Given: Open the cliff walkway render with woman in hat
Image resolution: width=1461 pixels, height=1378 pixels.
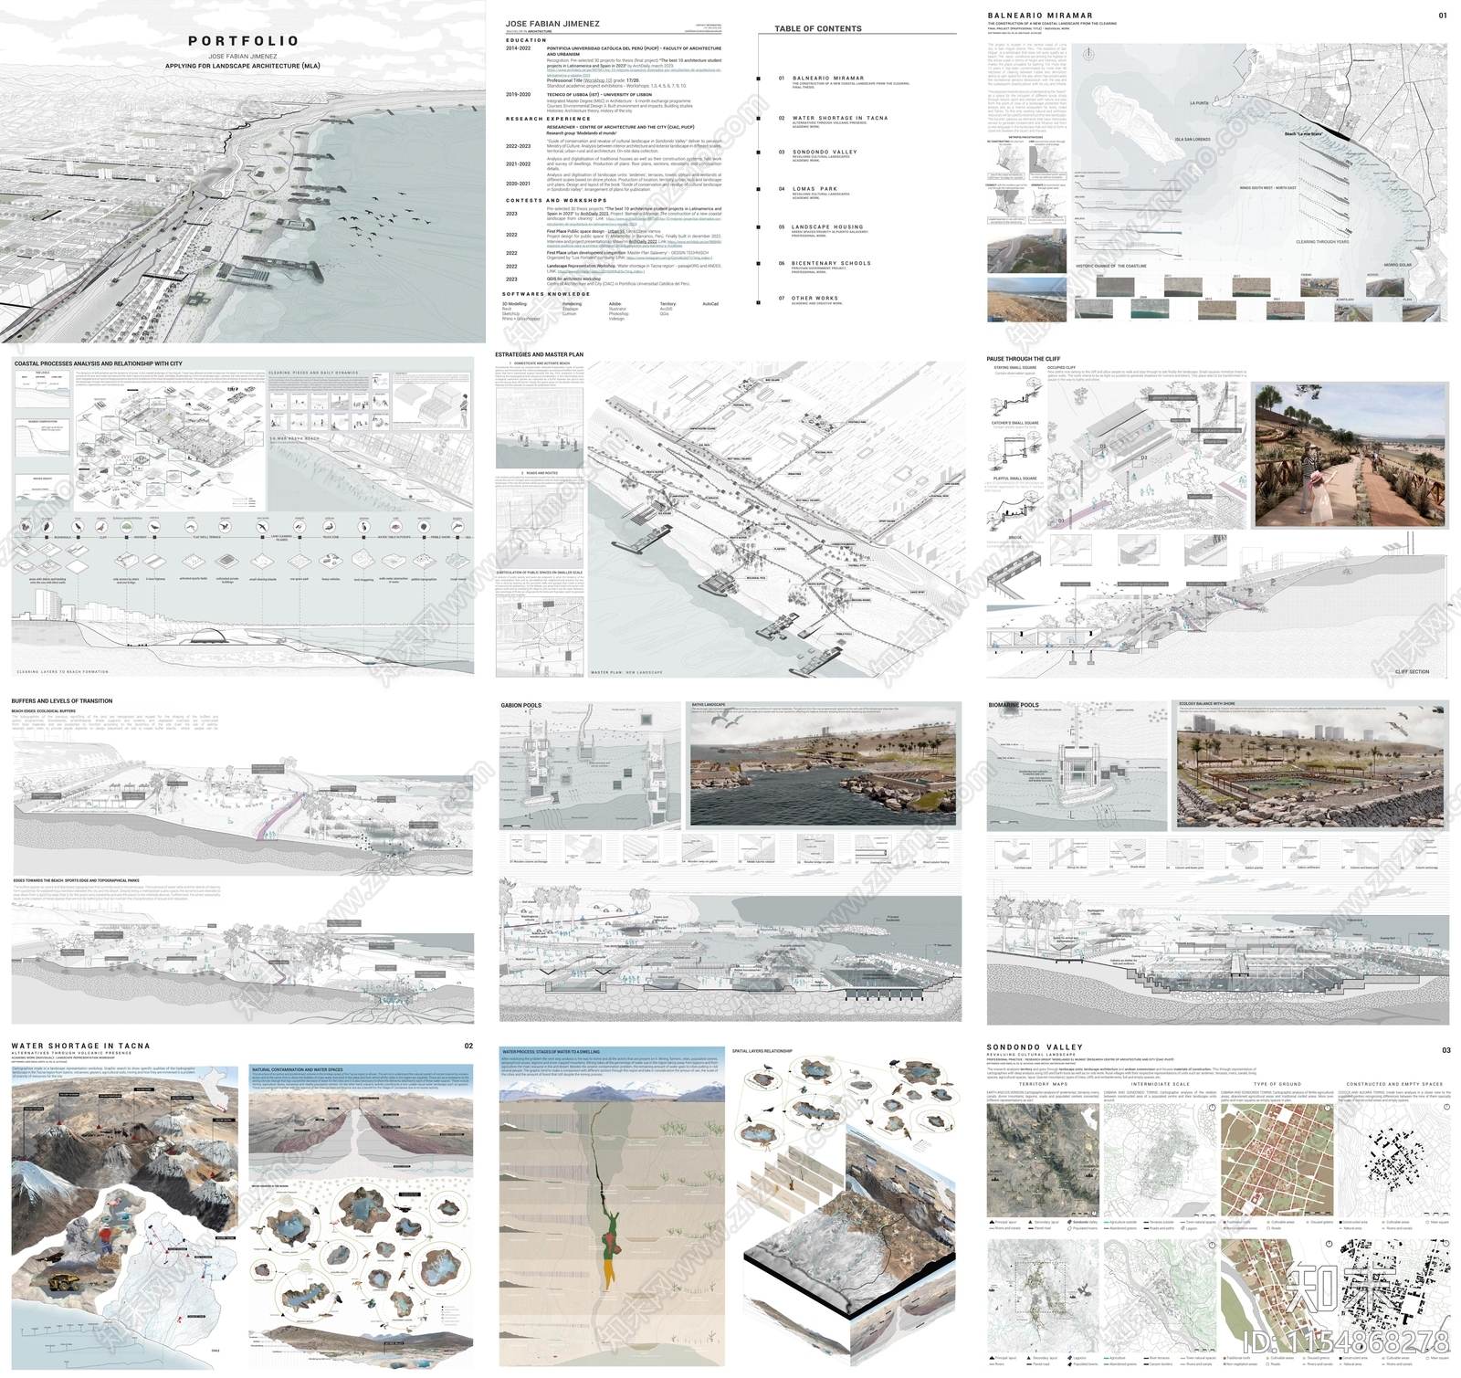Looking at the screenshot, I should coord(1351,455).
